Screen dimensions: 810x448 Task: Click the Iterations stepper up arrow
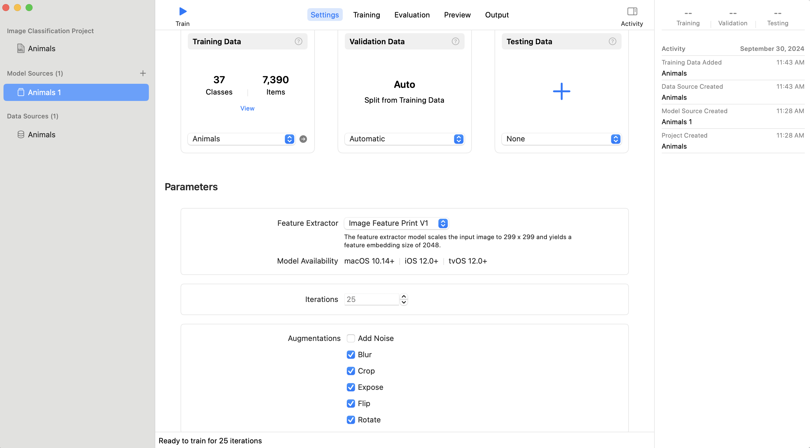404,296
